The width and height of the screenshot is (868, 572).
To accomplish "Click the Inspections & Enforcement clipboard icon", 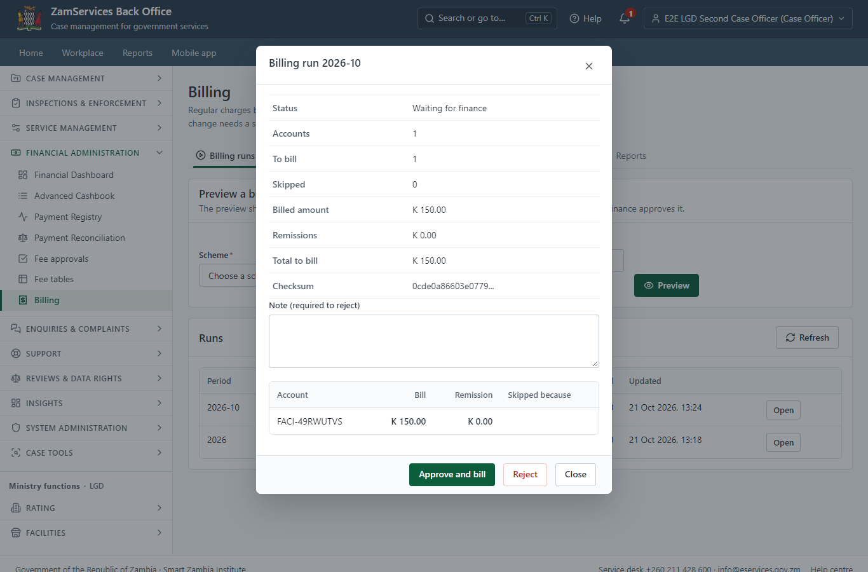I will (16, 103).
